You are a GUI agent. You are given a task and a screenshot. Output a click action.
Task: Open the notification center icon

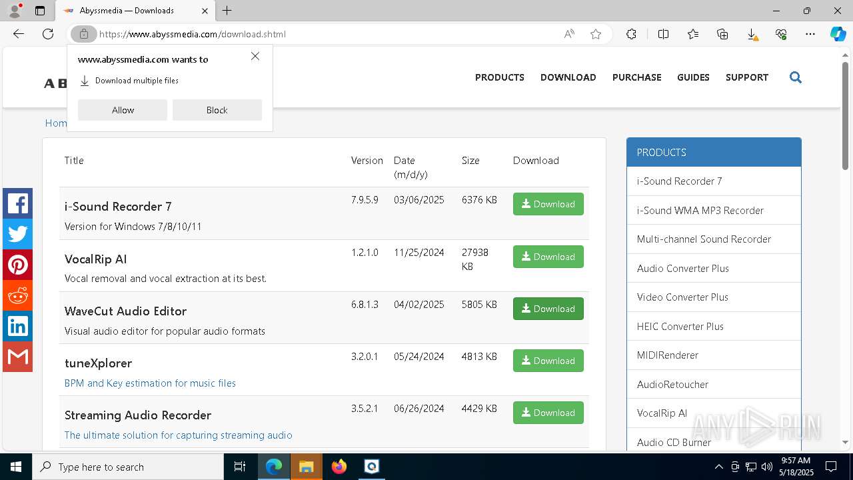(831, 467)
